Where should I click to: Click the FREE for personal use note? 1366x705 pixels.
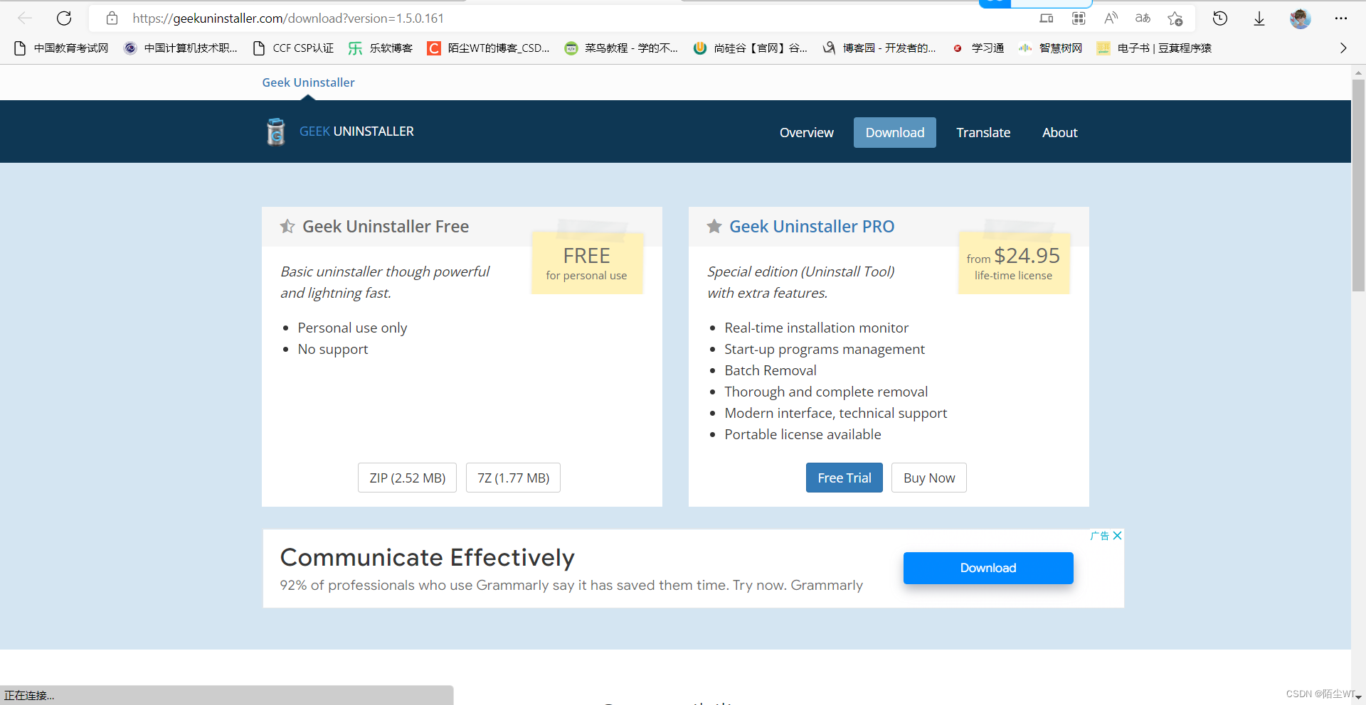[587, 264]
